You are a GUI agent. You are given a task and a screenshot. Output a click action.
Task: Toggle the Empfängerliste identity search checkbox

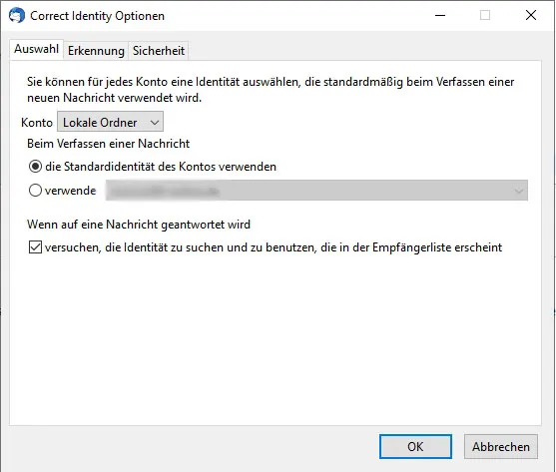tap(35, 247)
